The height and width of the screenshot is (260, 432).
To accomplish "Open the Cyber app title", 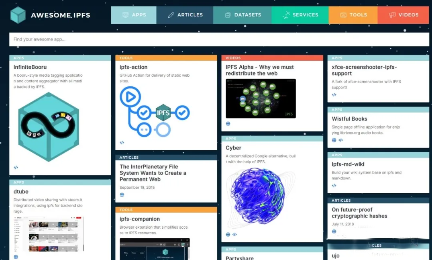I will tap(233, 148).
